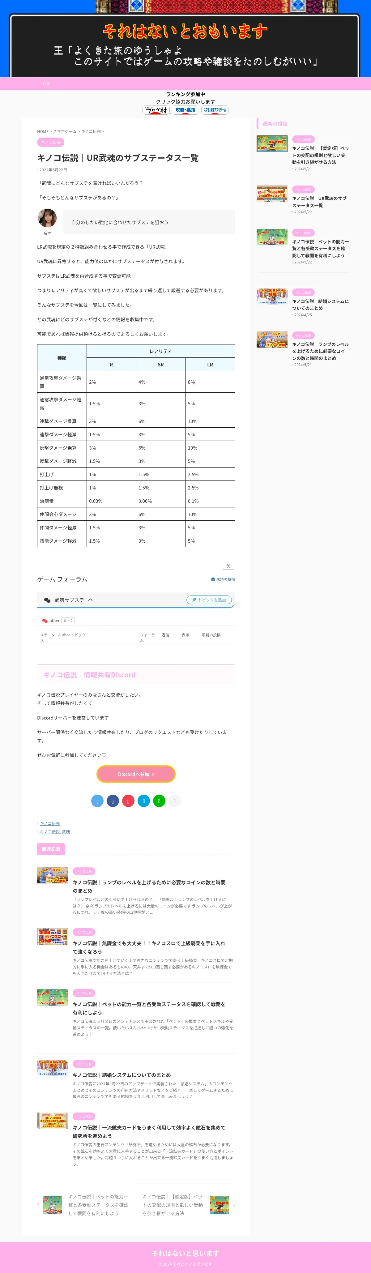Image resolution: width=371 pixels, height=1273 pixels.
Task: Click キノコ伝説 category link under share buttons
Action: (x=49, y=824)
